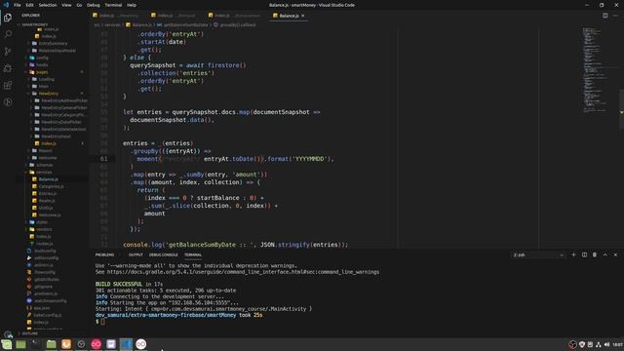
Task: Open the Source Control view
Action: click(x=8, y=52)
